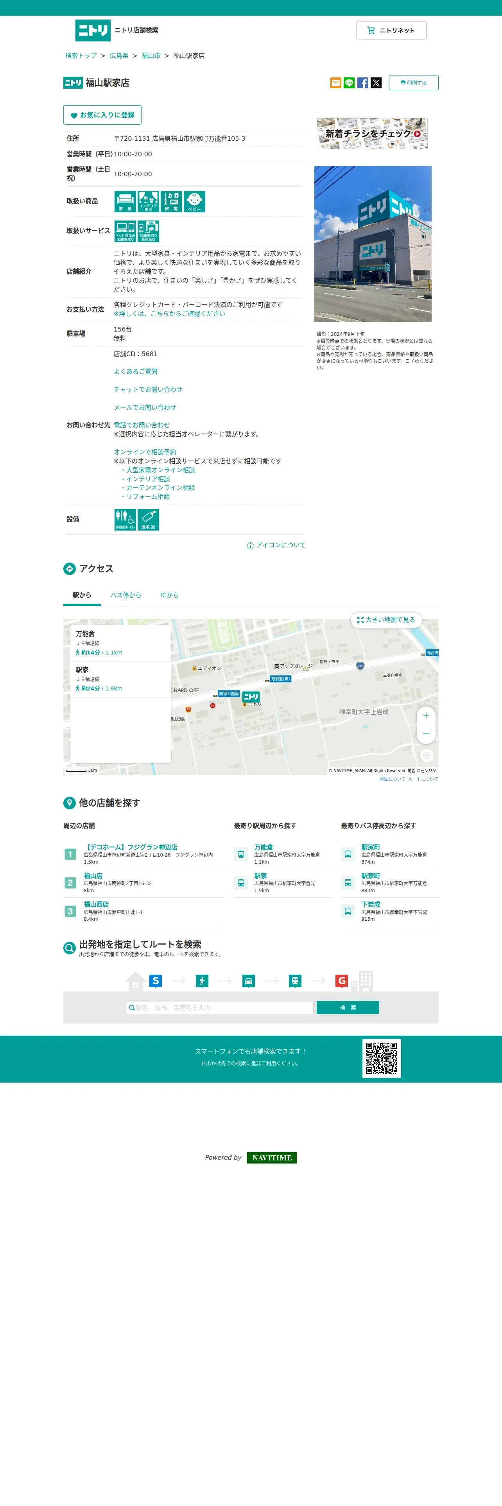Viewport: 502px width, 1506px height.
Task: Open 【デコホーム】フジグラン神辺店 store link
Action: pyautogui.click(x=130, y=847)
